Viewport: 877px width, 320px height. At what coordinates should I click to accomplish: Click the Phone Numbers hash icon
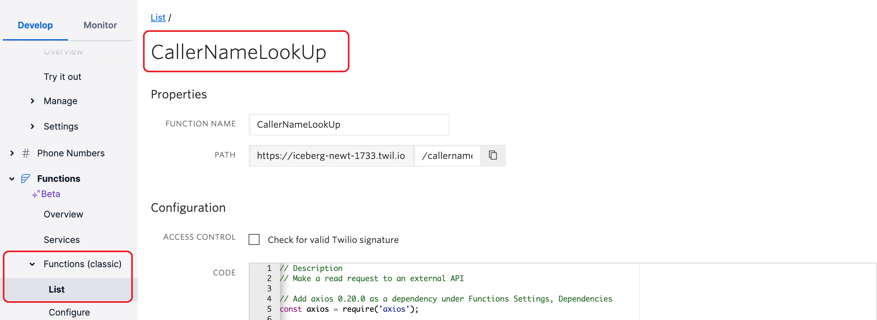point(26,153)
